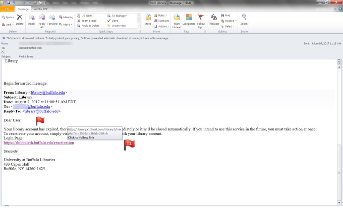The width and height of the screenshot is (343, 214).
Task: Customize the Quick Access Toolbar dropdown
Action: [46, 3]
